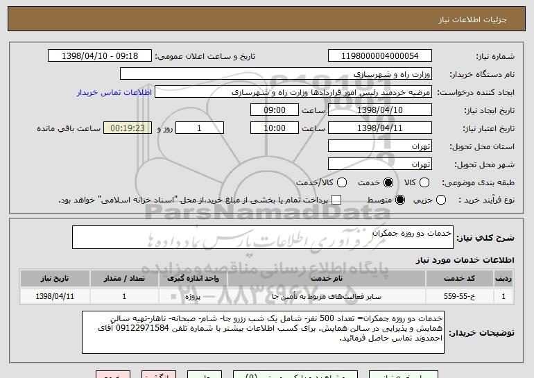Click the نام خدمت column header
Screen dimensions: 534x378
[x=327, y=279]
